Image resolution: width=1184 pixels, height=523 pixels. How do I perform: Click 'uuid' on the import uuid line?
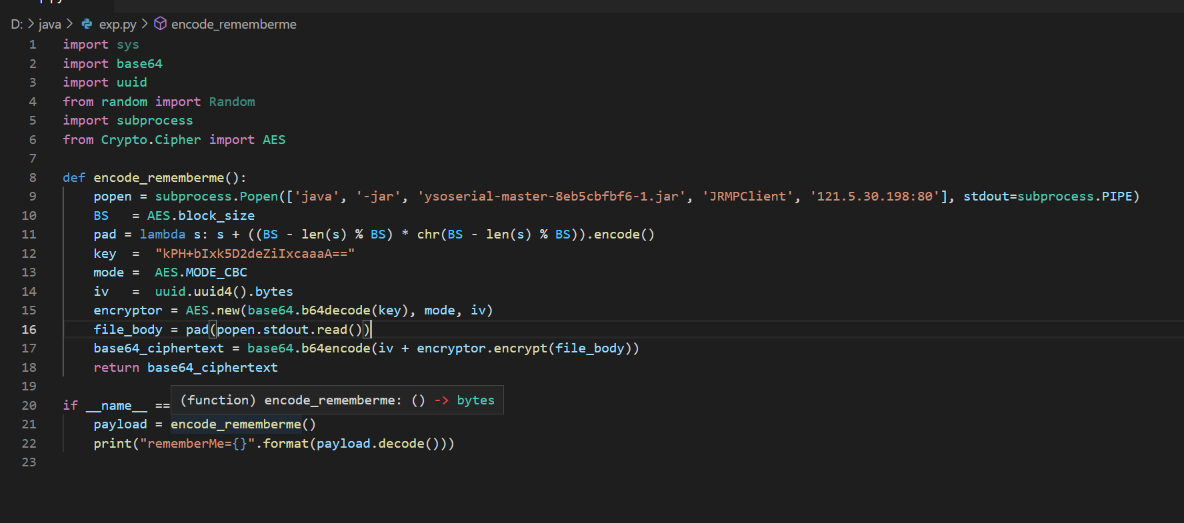[132, 83]
